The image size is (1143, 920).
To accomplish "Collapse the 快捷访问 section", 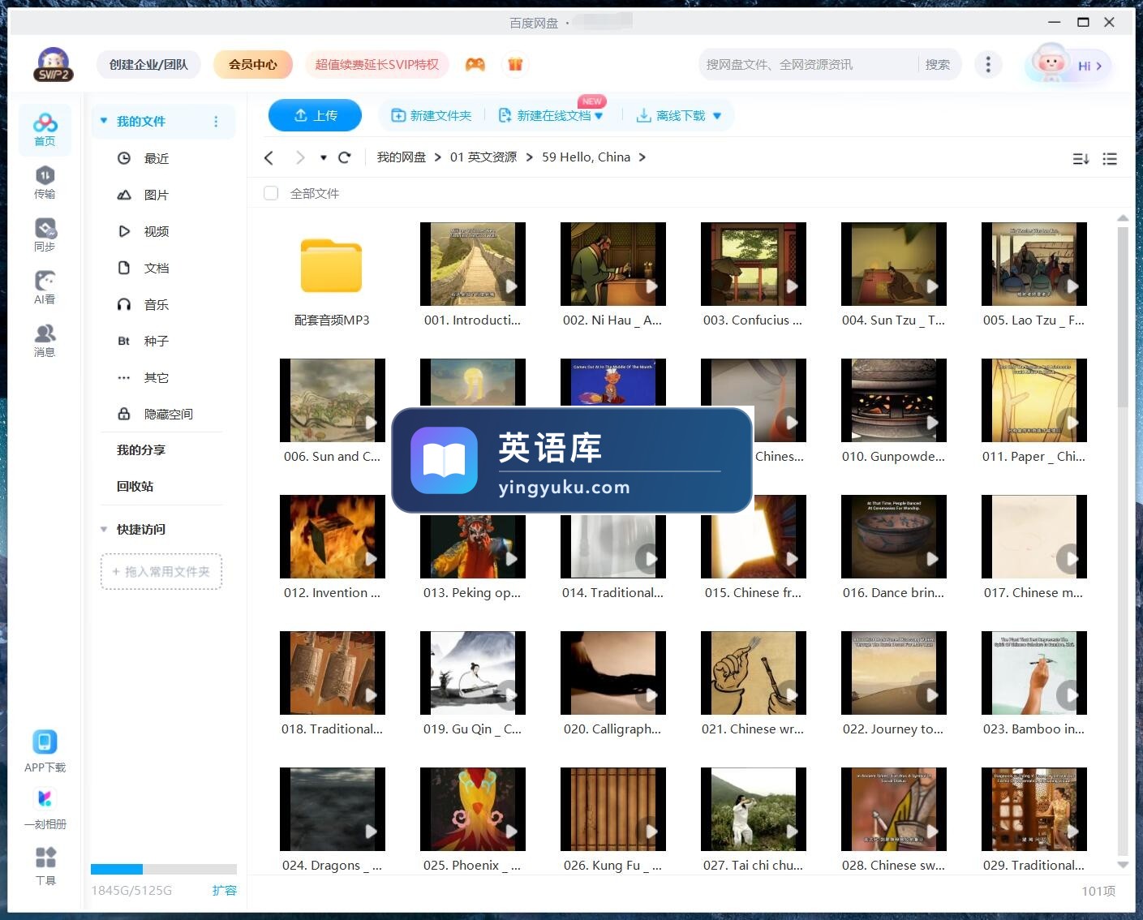I will [x=104, y=529].
